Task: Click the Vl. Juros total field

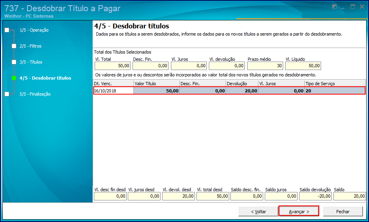Action: tap(189, 66)
